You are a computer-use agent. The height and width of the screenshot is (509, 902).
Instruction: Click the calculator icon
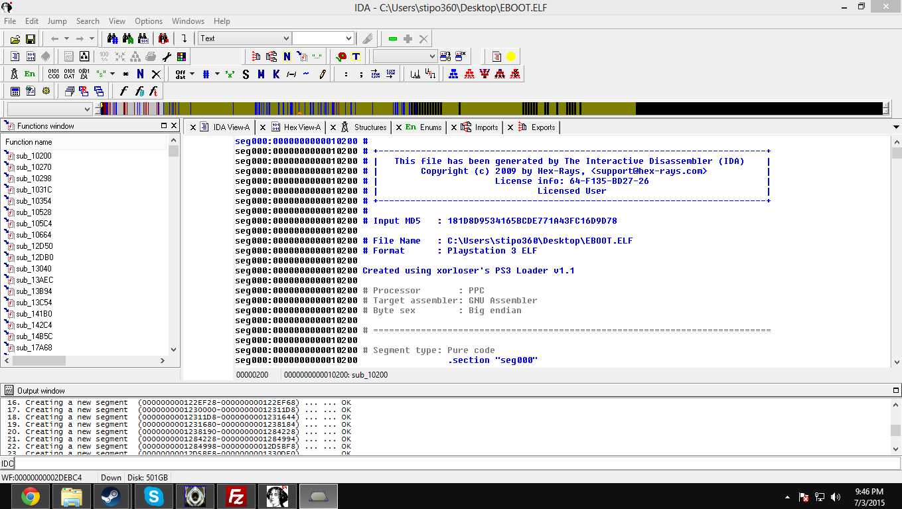pos(15,91)
